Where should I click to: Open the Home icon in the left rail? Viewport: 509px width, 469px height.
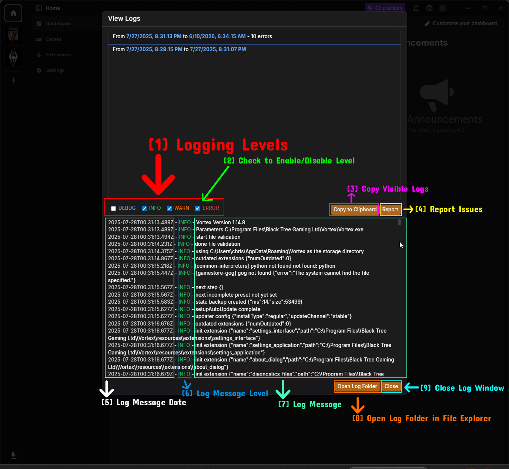tap(13, 14)
